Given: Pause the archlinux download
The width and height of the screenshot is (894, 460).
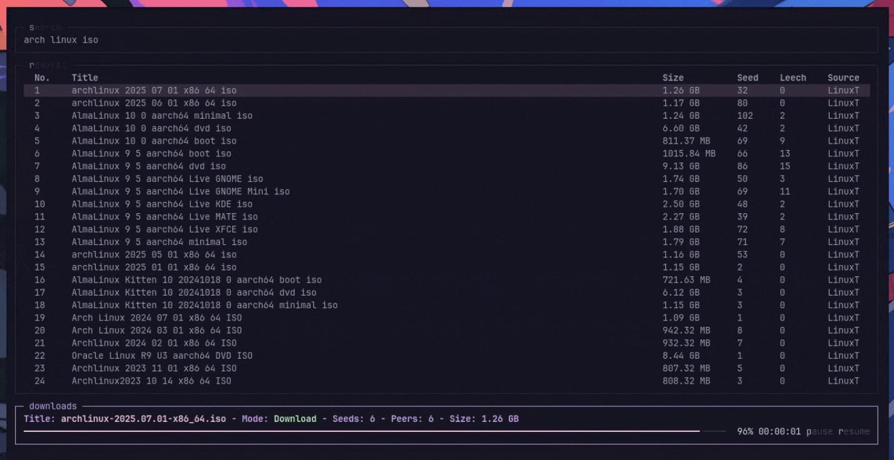Looking at the screenshot, I should click(x=819, y=431).
